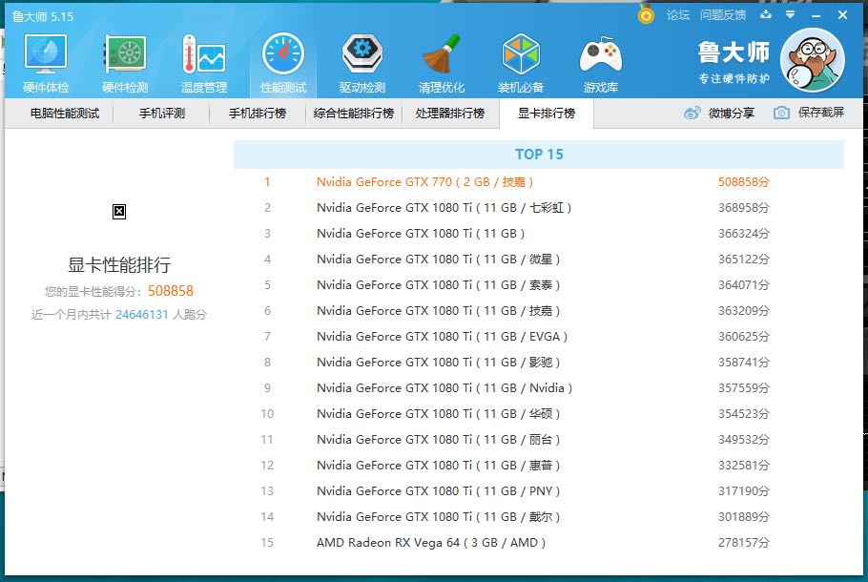Minimize the 鲁大师 window
This screenshot has width=868, height=582.
point(816,15)
